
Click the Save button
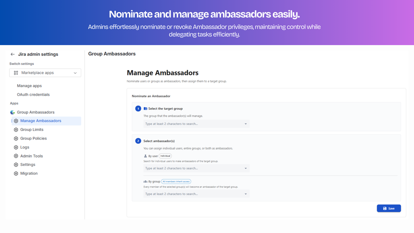389,208
